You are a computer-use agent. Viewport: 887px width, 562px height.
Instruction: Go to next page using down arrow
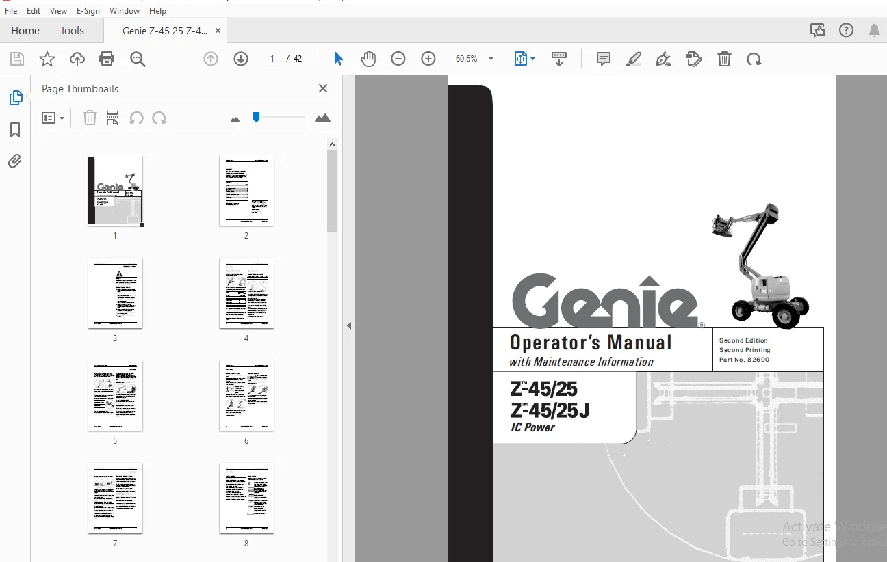(241, 59)
